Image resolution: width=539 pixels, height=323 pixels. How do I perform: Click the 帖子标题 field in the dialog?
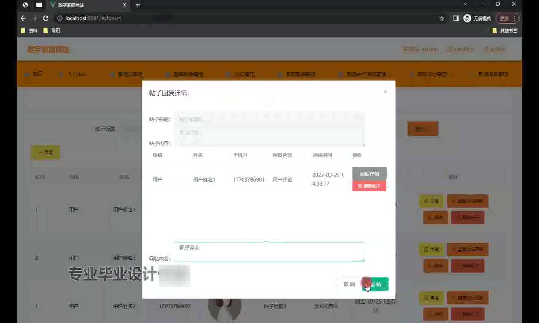tap(269, 119)
